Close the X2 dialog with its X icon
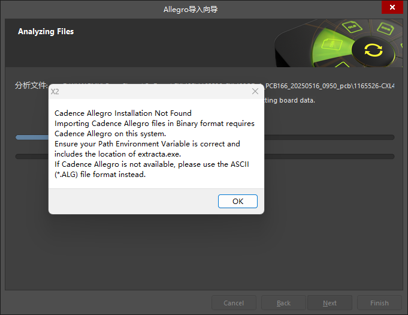 [x=255, y=91]
